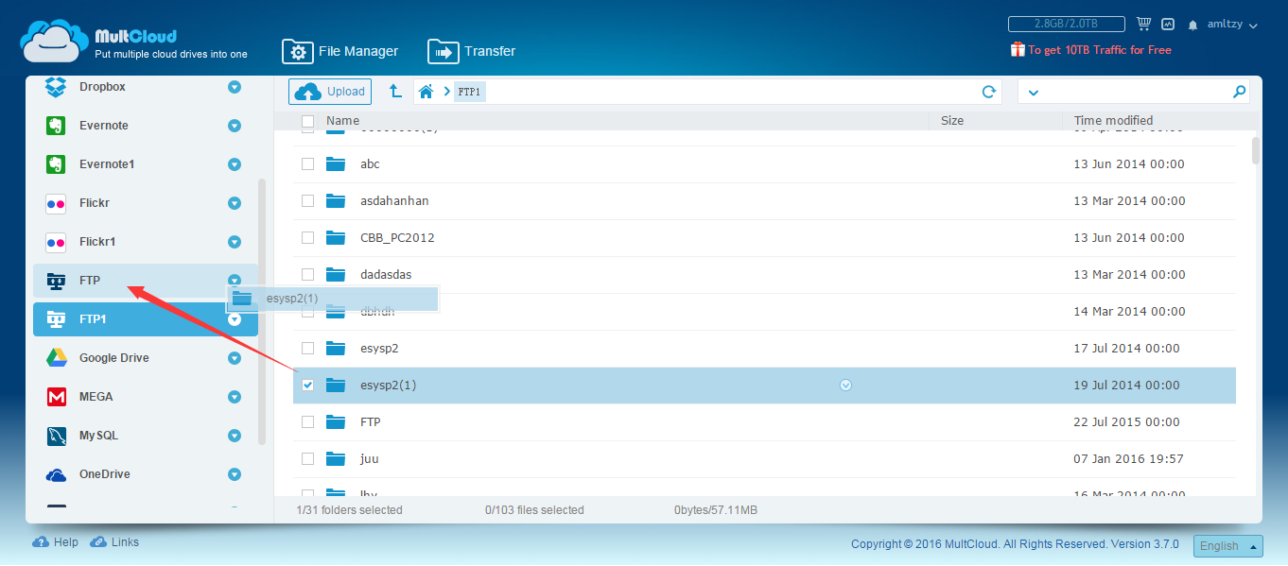The width and height of the screenshot is (1288, 566).
Task: Check the abc folder checkbox
Action: 307,163
